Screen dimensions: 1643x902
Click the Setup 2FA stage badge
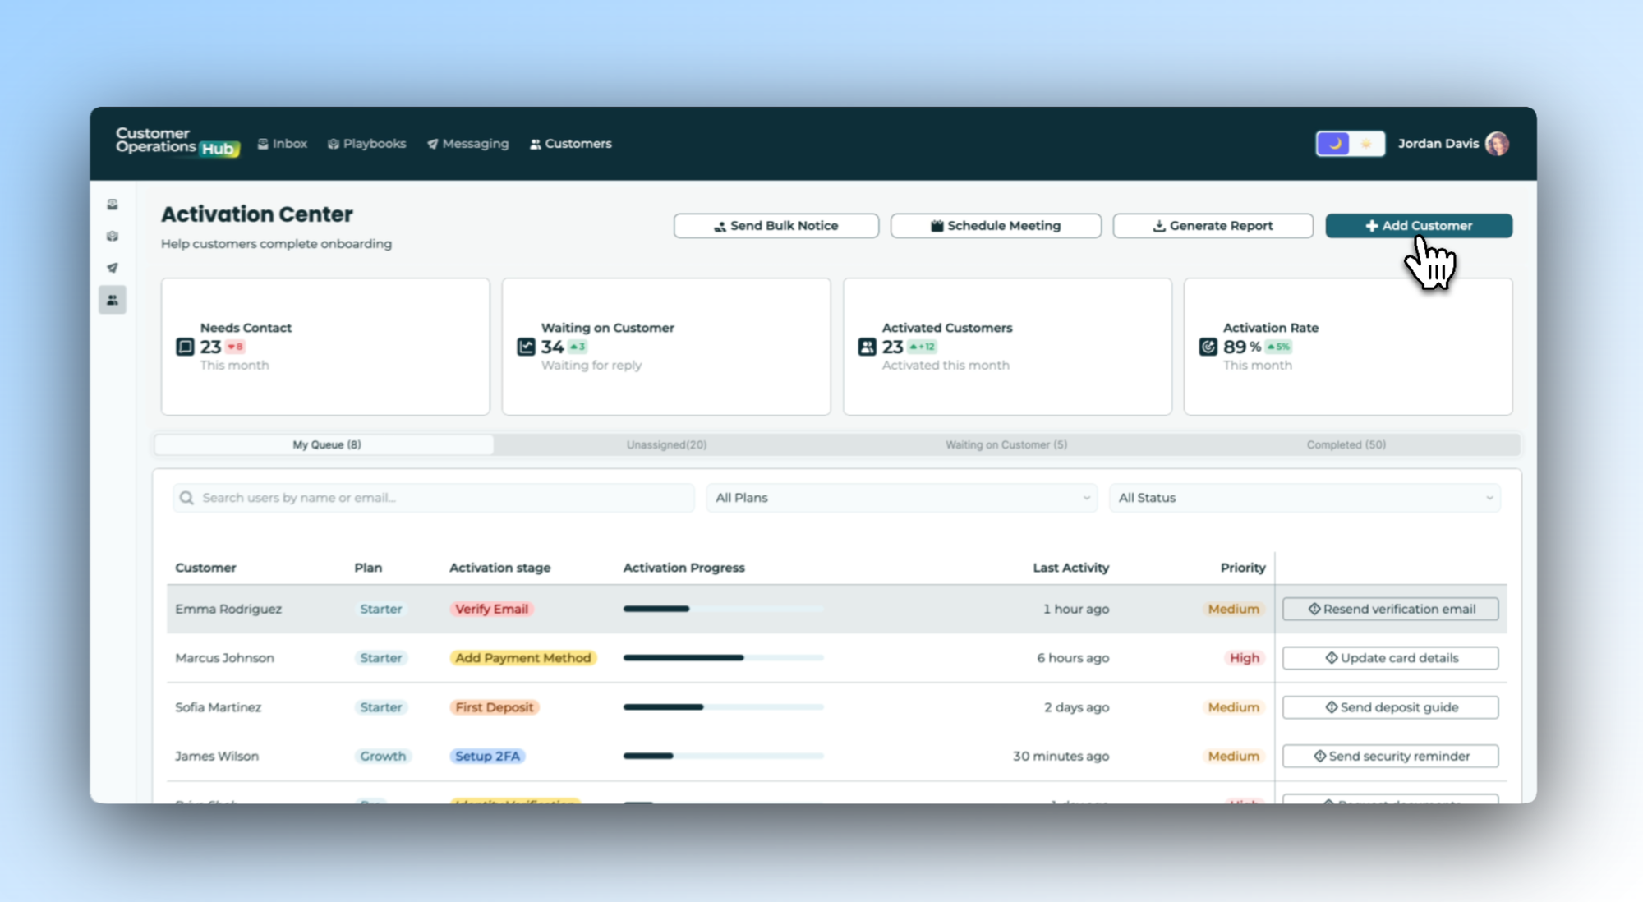tap(487, 756)
